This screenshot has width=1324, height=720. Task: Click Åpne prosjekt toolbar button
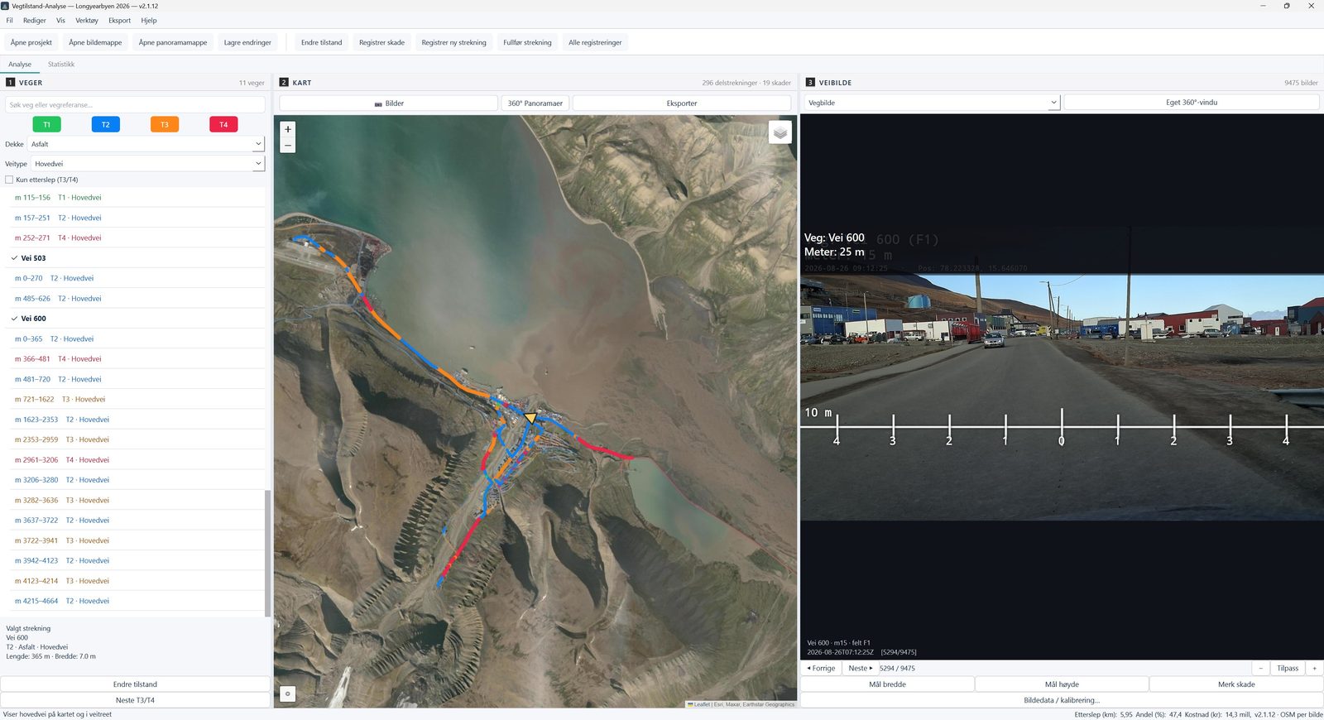31,42
